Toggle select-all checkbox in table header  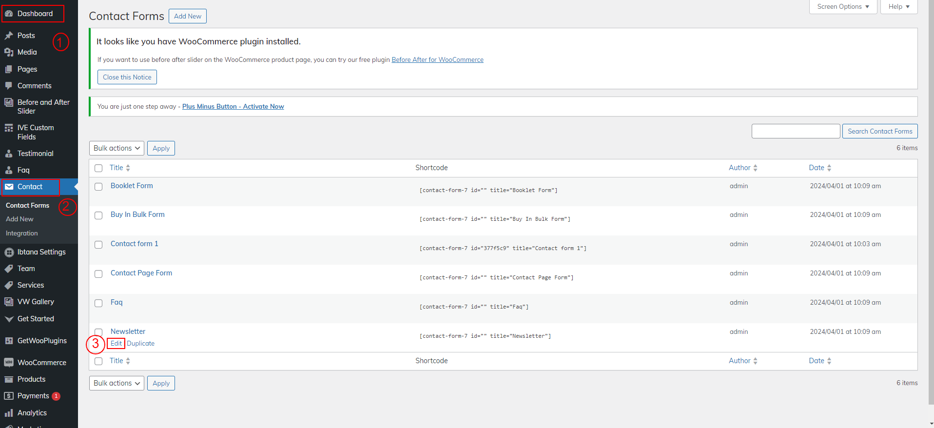click(x=98, y=168)
